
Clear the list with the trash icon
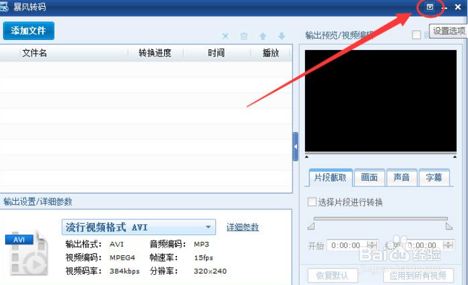point(244,37)
